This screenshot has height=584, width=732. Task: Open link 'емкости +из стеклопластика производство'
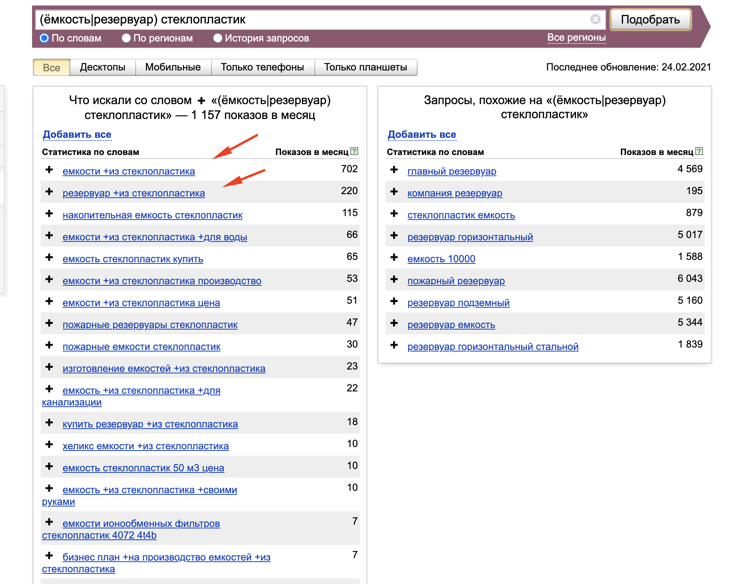click(x=162, y=281)
